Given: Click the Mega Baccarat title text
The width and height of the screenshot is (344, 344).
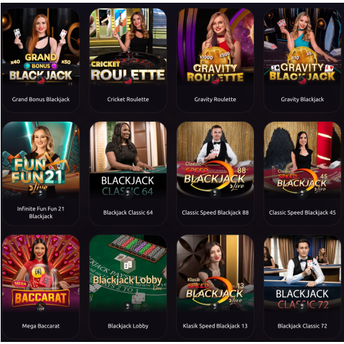Looking at the screenshot, I should [x=41, y=326].
